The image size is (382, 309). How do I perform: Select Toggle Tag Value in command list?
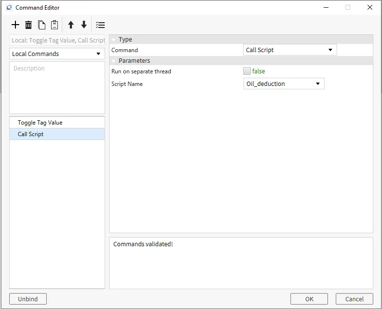(40, 123)
